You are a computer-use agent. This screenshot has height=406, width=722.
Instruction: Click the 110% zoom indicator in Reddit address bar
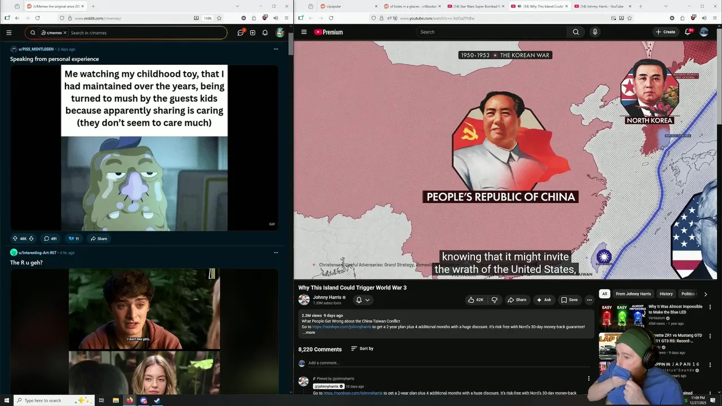(208, 18)
